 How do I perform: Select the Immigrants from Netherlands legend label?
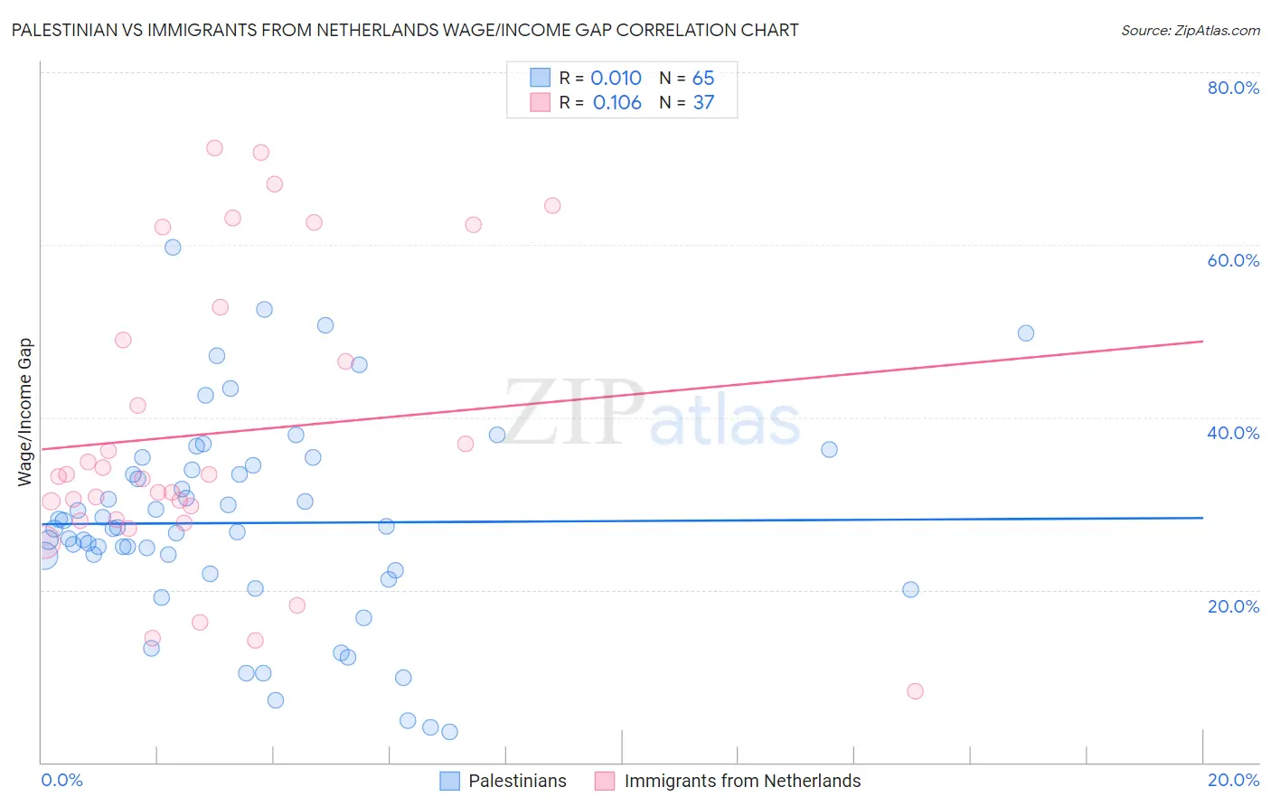coord(742,781)
